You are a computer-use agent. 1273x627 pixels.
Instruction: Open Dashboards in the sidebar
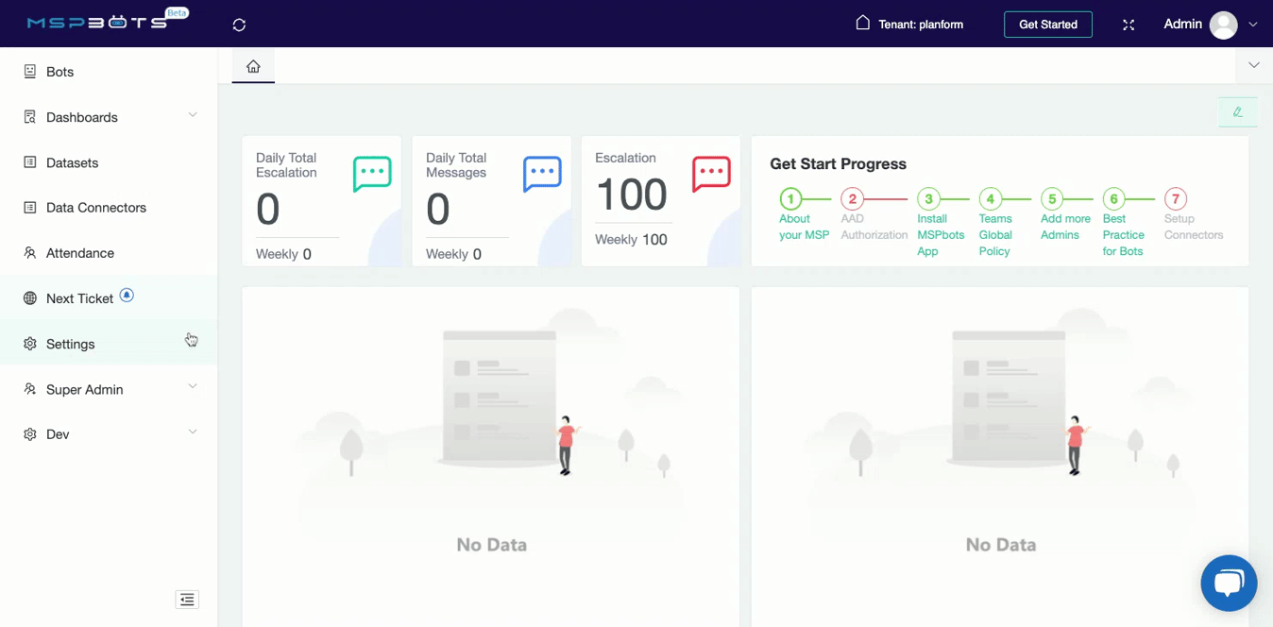coord(109,117)
